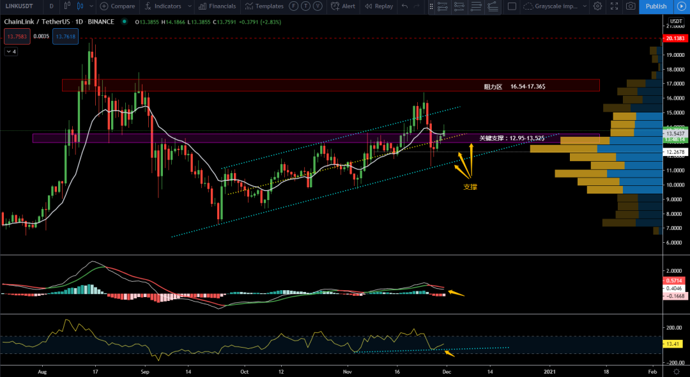Click the LINKUSDT symbol search field

[19, 6]
